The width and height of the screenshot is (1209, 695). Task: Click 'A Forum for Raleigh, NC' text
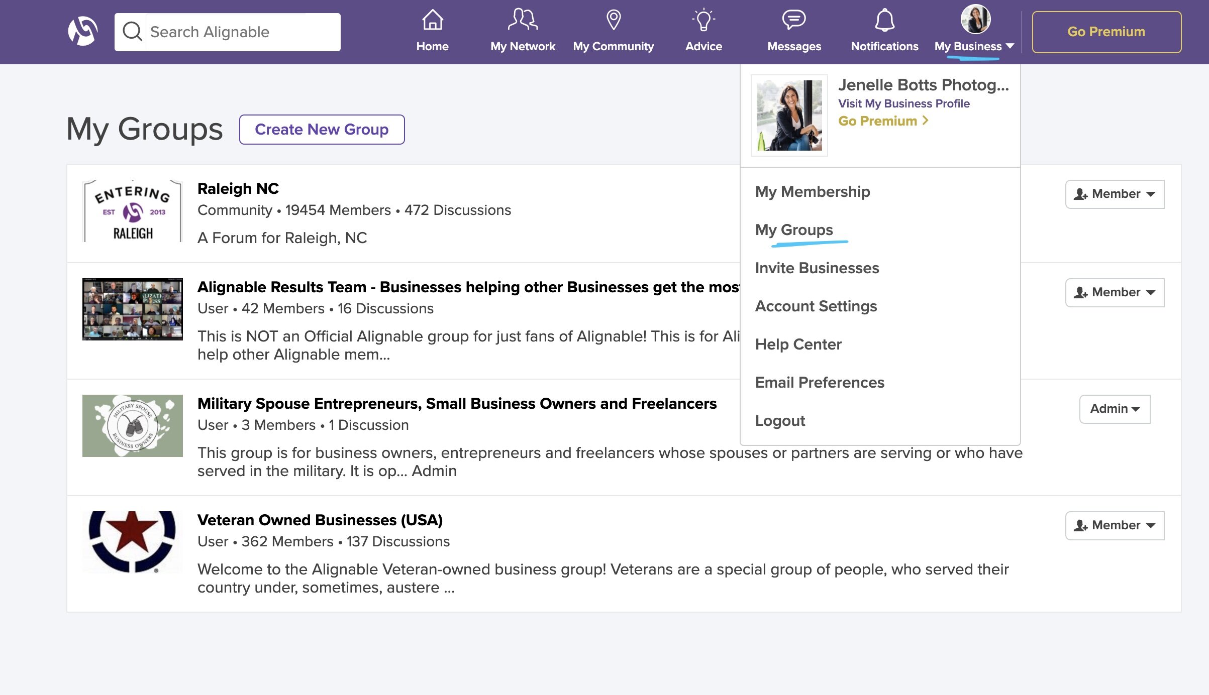pyautogui.click(x=282, y=238)
